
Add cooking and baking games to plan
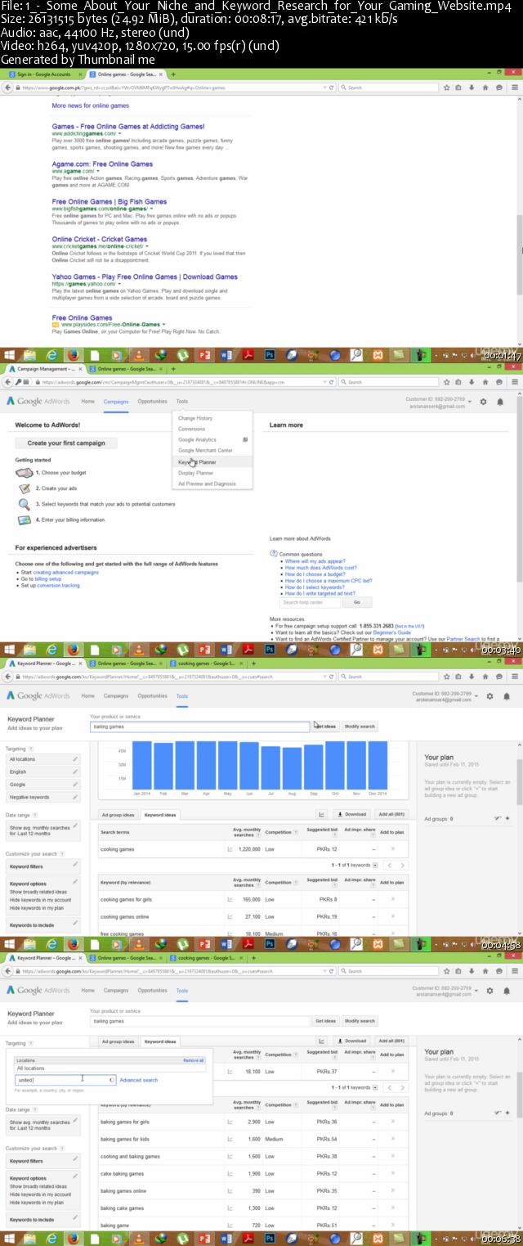pos(392,1156)
